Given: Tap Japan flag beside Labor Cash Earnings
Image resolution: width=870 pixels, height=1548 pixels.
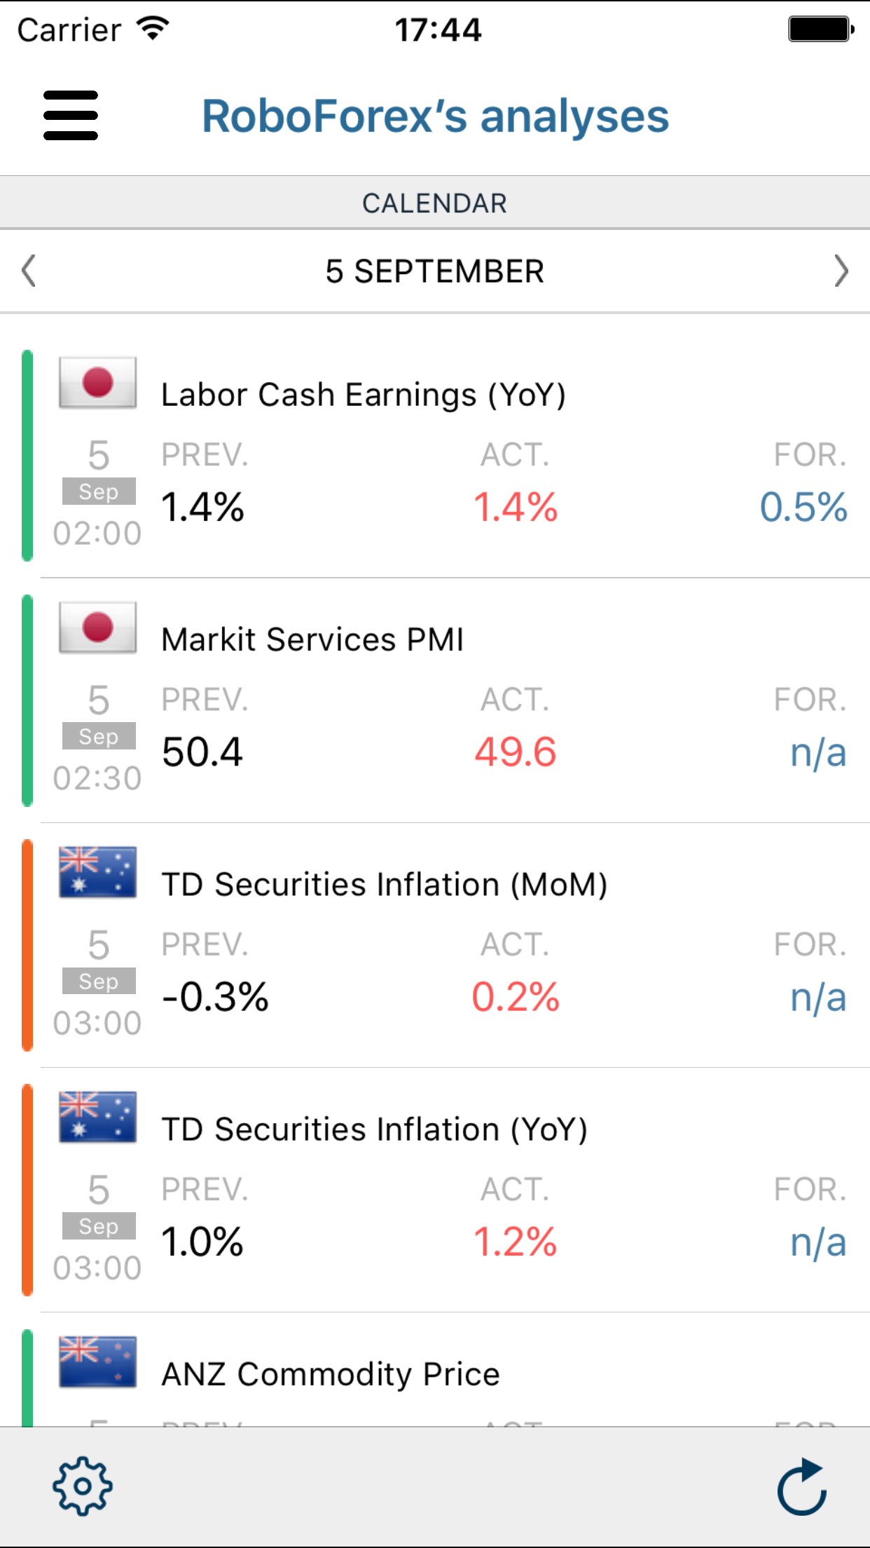Looking at the screenshot, I should click(97, 383).
